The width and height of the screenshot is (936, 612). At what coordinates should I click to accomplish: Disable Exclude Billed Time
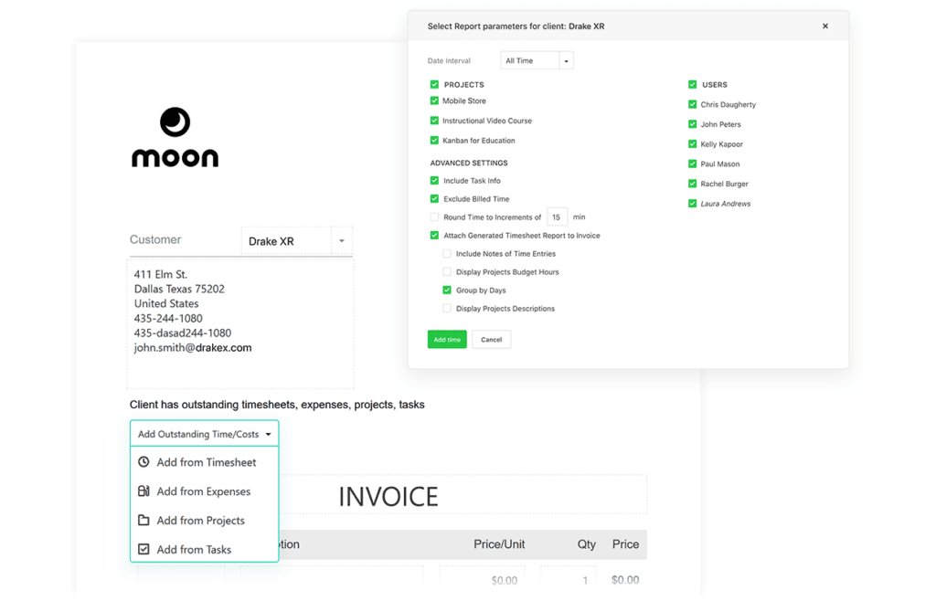tap(434, 198)
